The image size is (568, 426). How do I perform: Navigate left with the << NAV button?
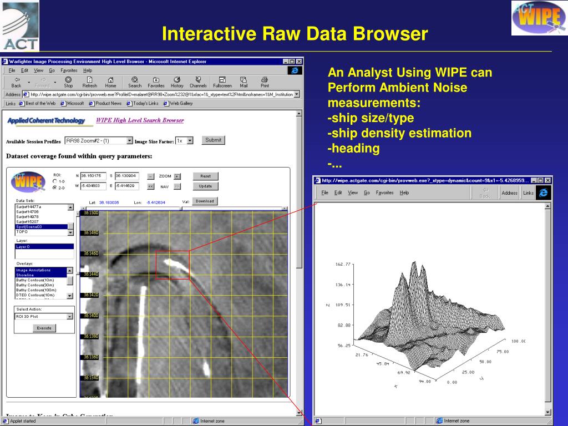coord(151,186)
